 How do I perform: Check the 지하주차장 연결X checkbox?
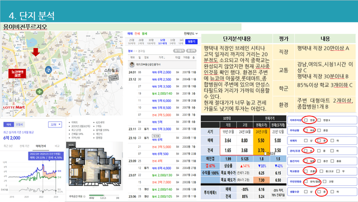click(x=319, y=120)
